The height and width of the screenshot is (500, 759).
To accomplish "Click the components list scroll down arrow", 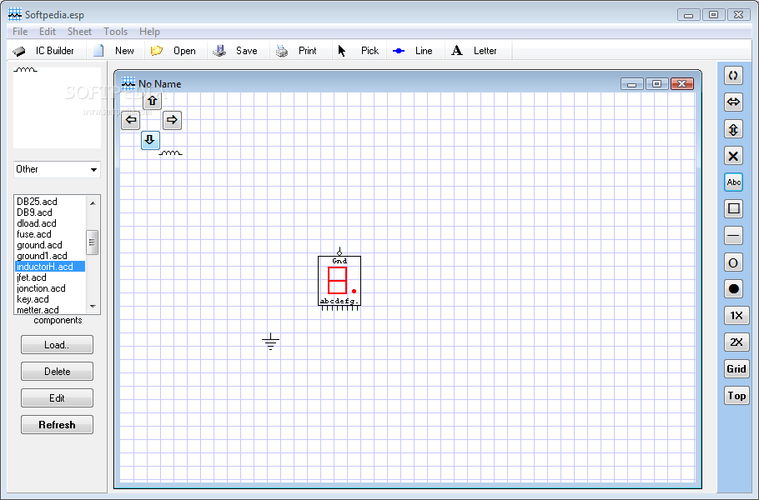I will pyautogui.click(x=93, y=307).
